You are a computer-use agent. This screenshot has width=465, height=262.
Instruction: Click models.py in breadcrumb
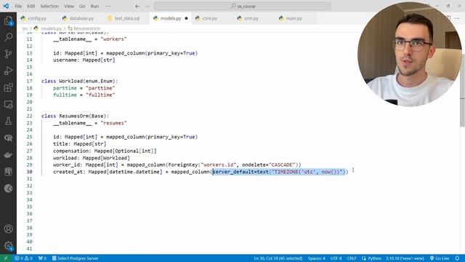tap(51, 28)
